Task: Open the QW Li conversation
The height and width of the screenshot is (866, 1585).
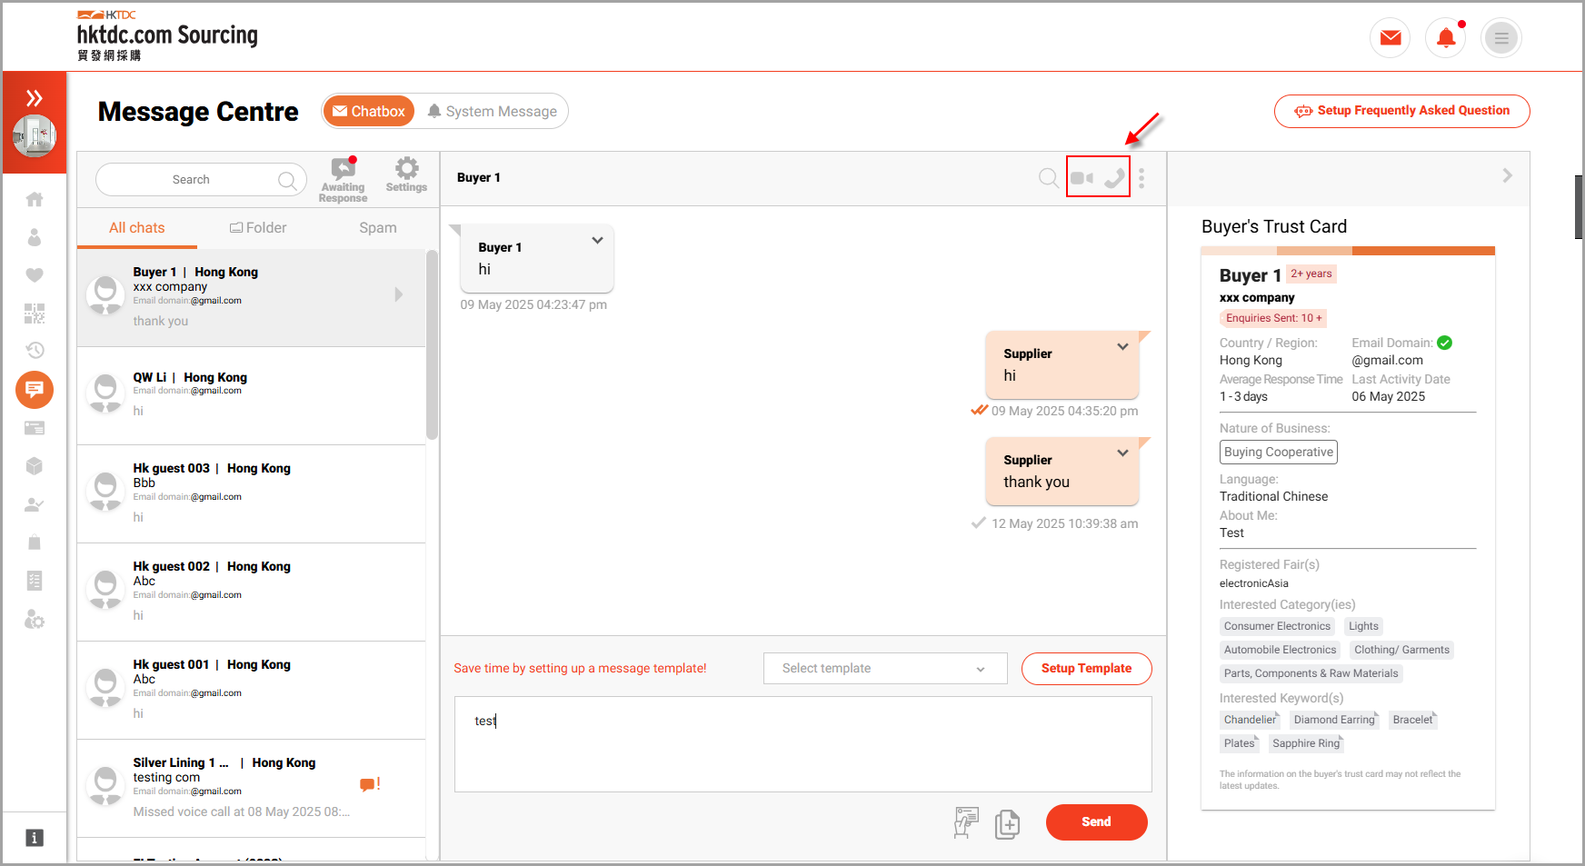Action: pos(251,396)
